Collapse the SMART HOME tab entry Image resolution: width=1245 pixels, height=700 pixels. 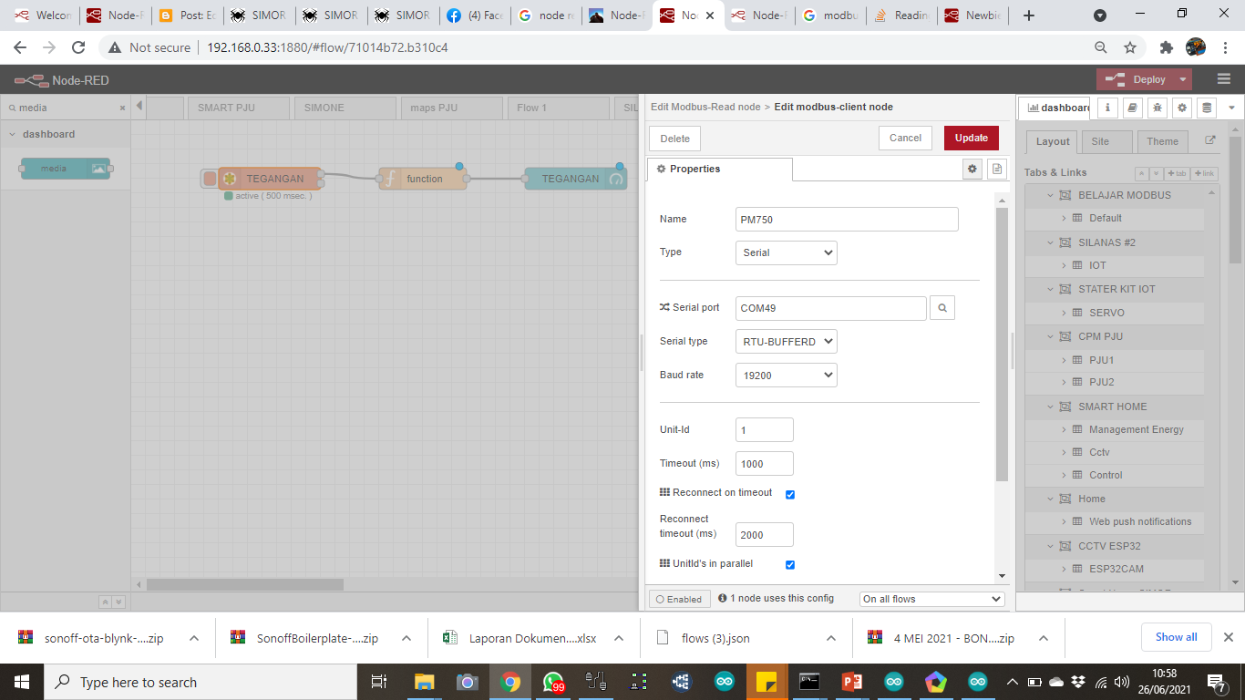(1050, 407)
